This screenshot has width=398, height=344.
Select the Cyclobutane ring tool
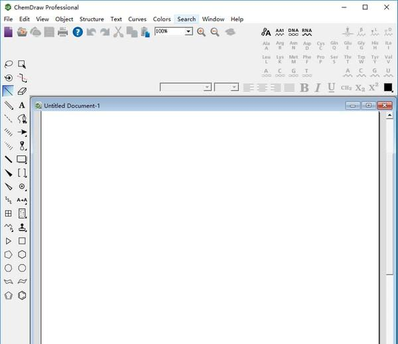pos(22,241)
